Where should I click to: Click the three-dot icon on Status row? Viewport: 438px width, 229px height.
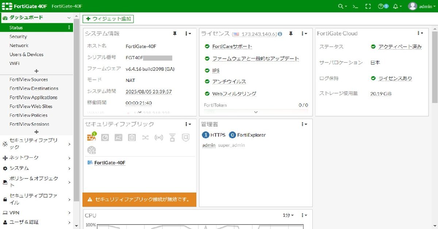(x=69, y=27)
